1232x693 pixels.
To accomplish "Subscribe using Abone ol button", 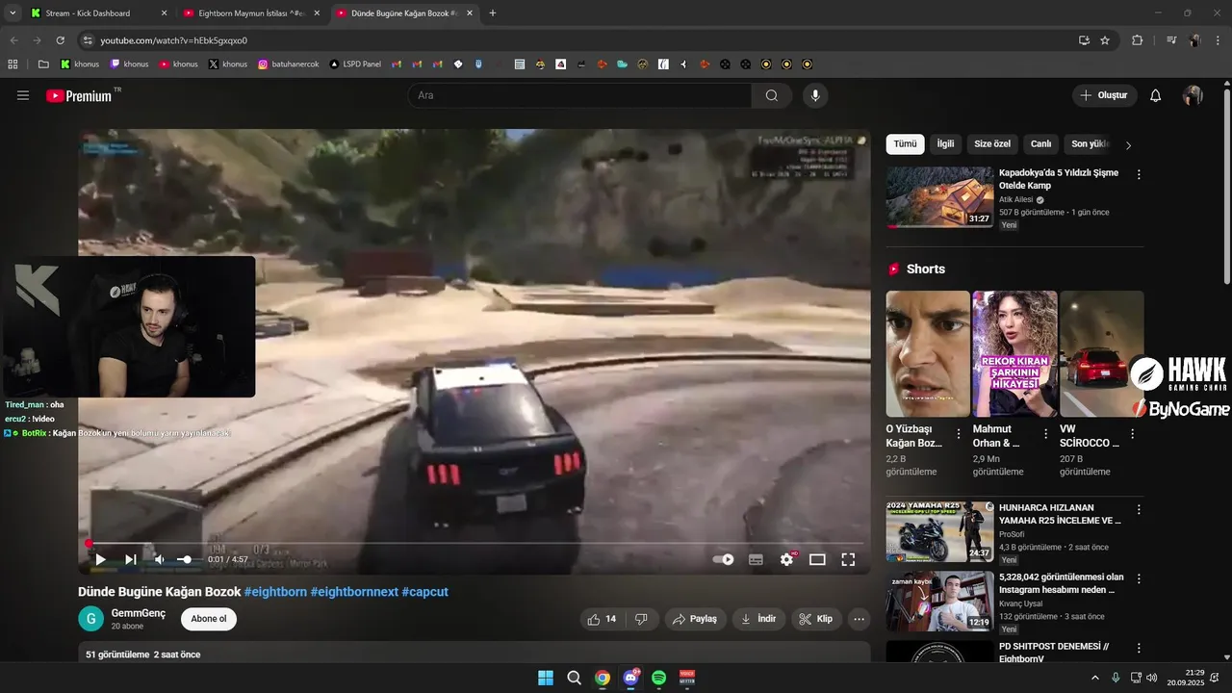I will [209, 619].
